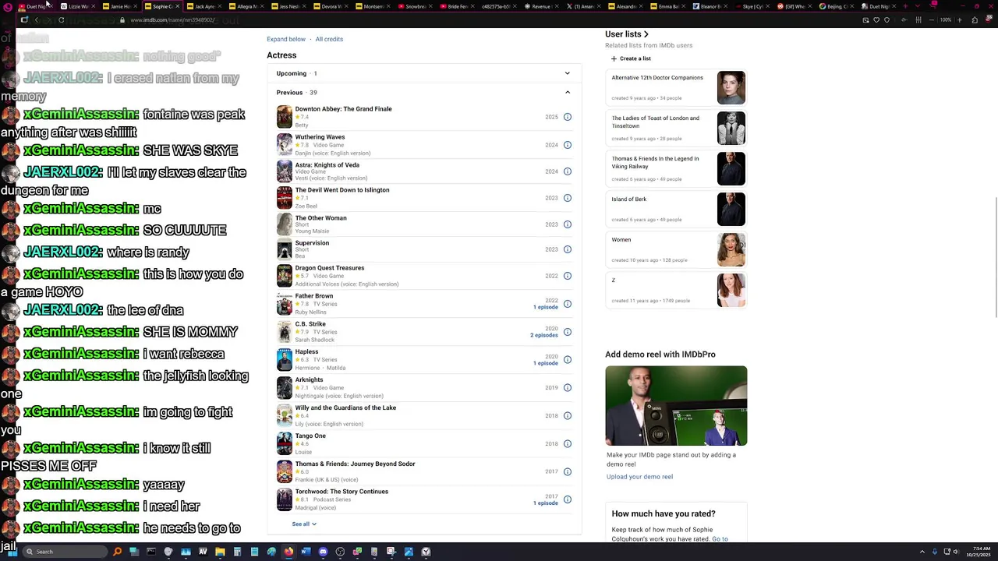The width and height of the screenshot is (998, 561).
Task: Open the Supervision title link
Action: (x=312, y=243)
